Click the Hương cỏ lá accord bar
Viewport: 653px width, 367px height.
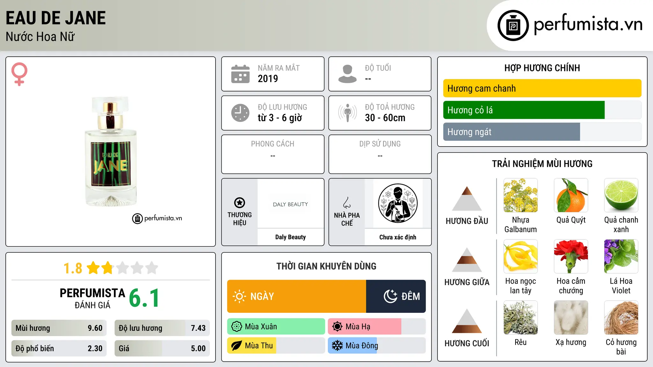(542, 110)
